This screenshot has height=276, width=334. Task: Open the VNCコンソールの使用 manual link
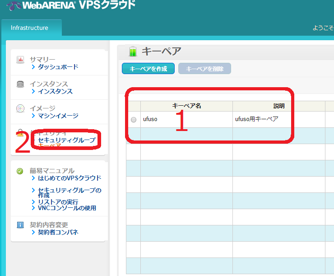pos(67,208)
